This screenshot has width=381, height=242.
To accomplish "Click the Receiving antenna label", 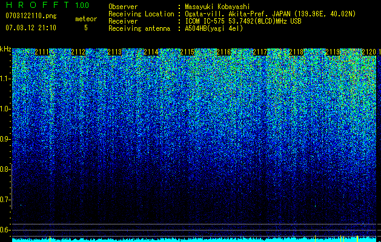I will [x=139, y=28].
